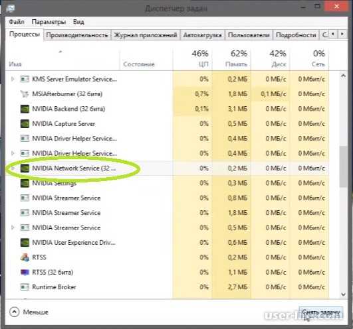353x329 pixels.
Task: Expand the second NVIDIA Driver Helper Service
Action: click(x=13, y=153)
